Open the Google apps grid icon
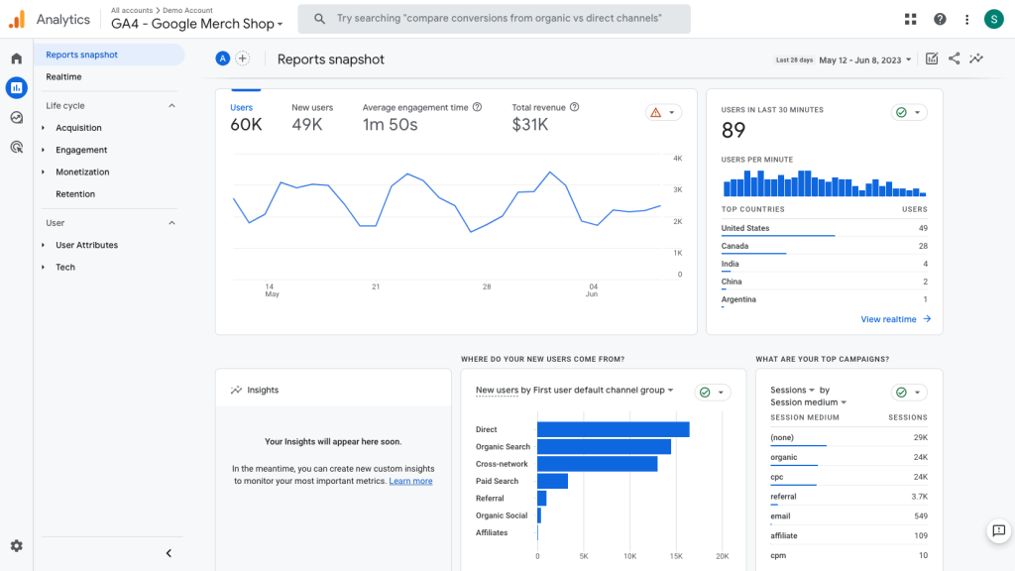Screen dimensions: 1015x571 (910, 19)
